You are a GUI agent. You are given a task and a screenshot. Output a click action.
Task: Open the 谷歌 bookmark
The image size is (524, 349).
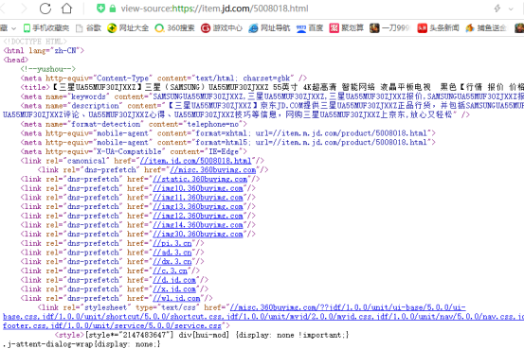tap(89, 28)
